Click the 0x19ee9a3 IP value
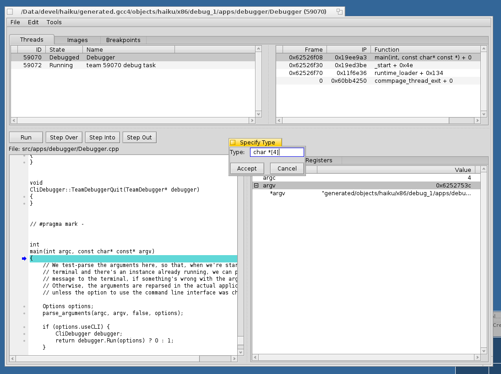The height and width of the screenshot is (374, 501). coord(350,58)
